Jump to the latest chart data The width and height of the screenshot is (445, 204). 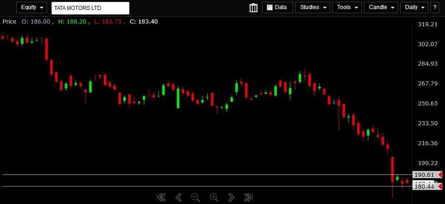248,197
